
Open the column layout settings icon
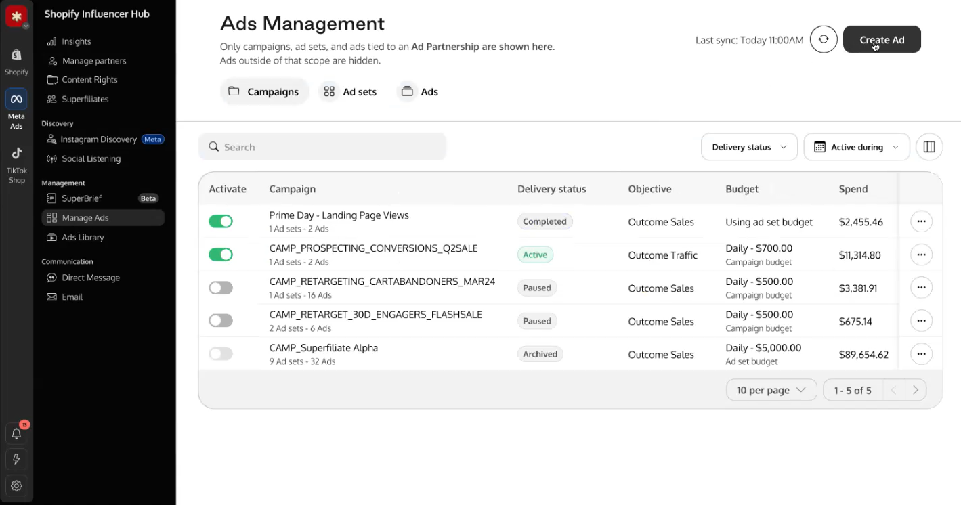(x=929, y=147)
